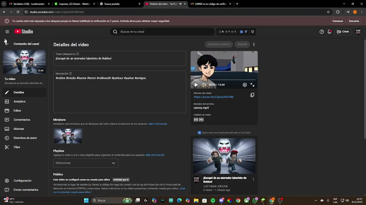Select the uploaded miniatura thumbnail
Screen dimensions: 366x205
68,136
